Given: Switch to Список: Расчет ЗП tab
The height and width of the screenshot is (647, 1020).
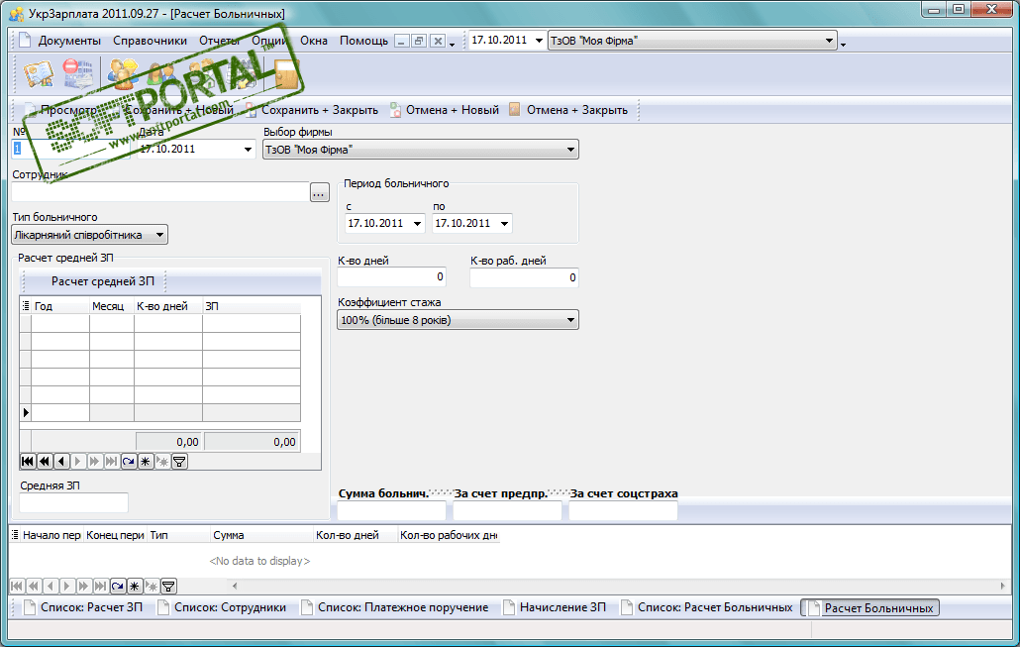Looking at the screenshot, I should click(x=83, y=607).
